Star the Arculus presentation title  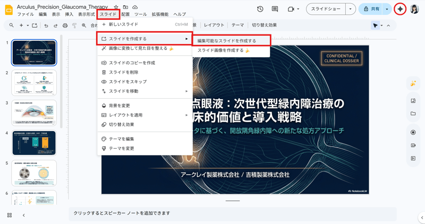pos(116,7)
